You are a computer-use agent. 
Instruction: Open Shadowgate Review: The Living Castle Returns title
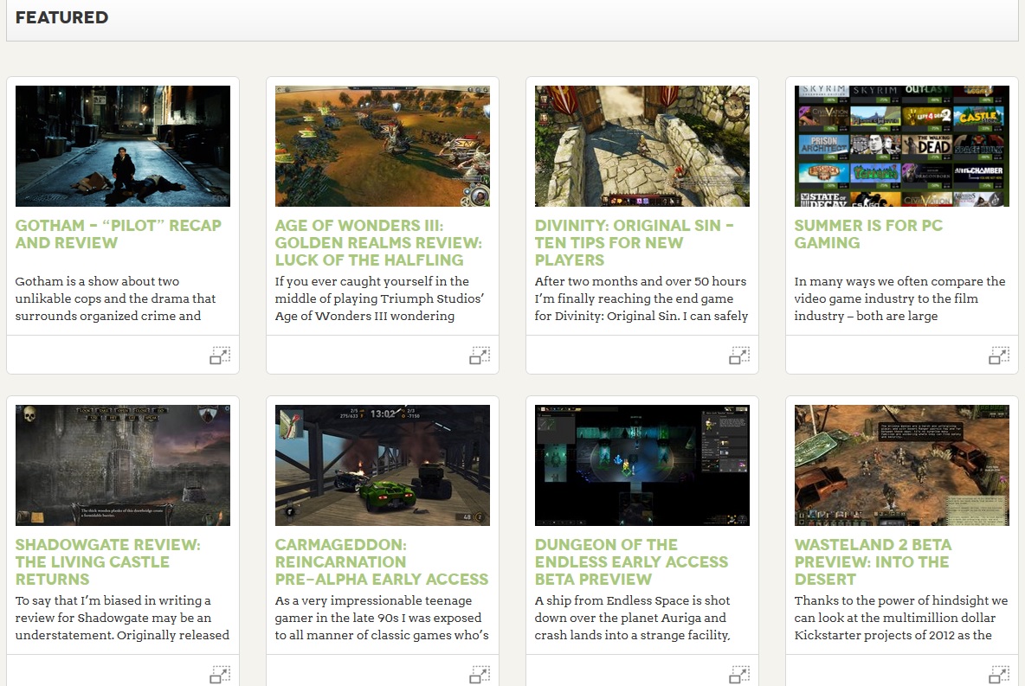pyautogui.click(x=108, y=562)
